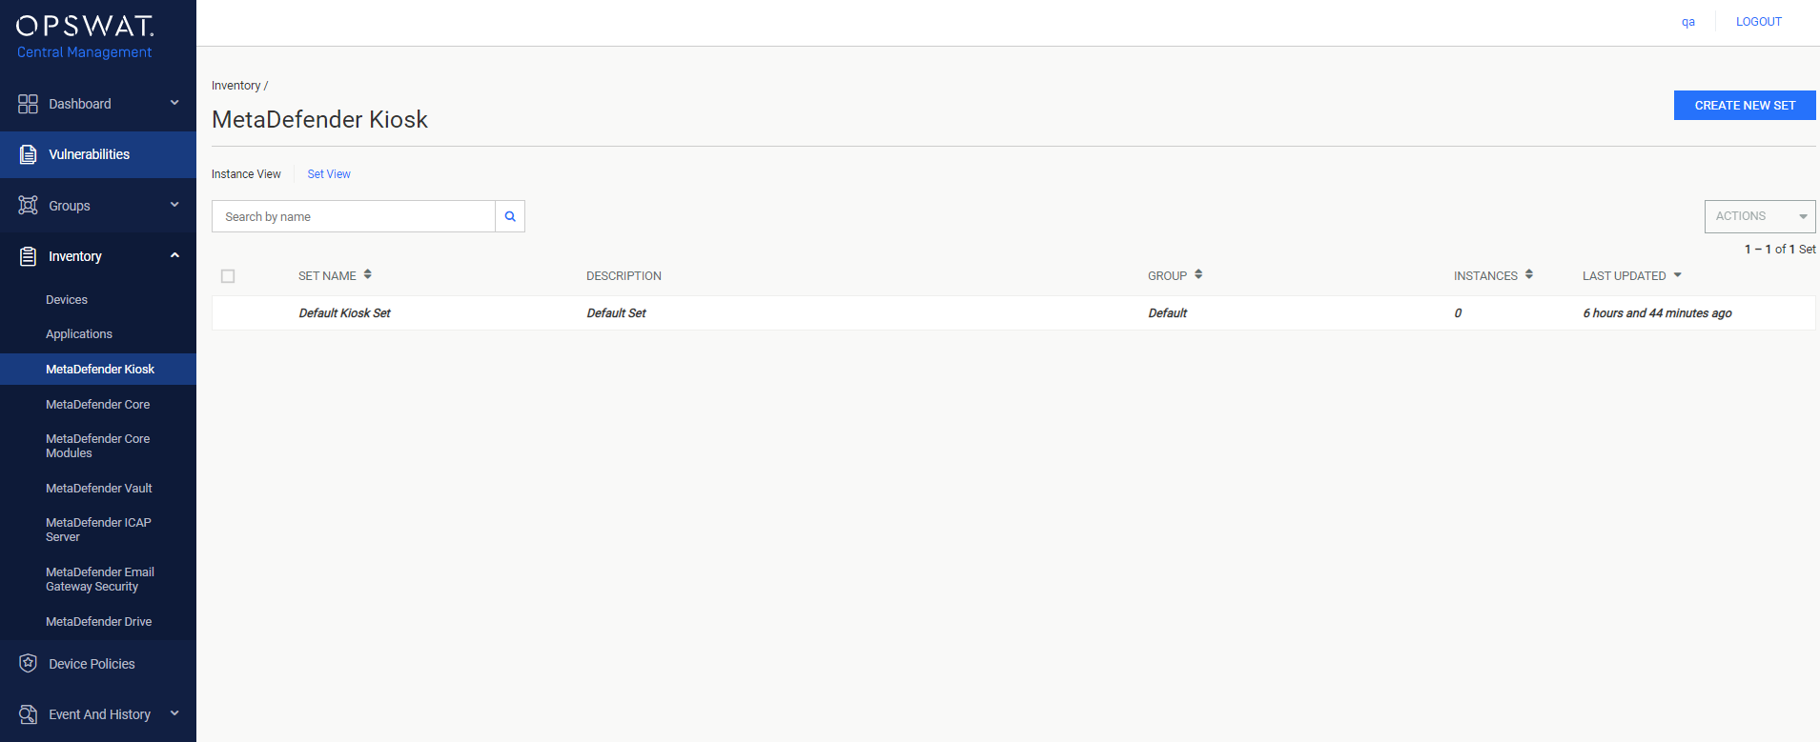
Task: Click the Inventory clipboard icon
Action: coord(29,256)
